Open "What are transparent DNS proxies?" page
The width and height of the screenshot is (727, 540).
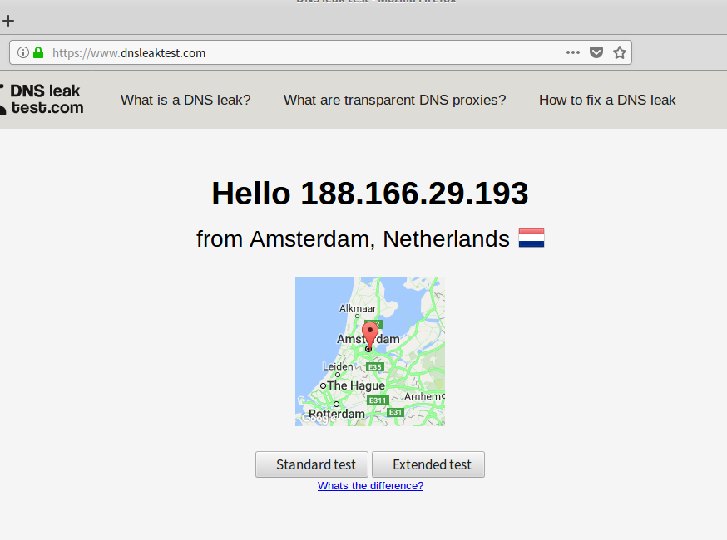click(394, 100)
